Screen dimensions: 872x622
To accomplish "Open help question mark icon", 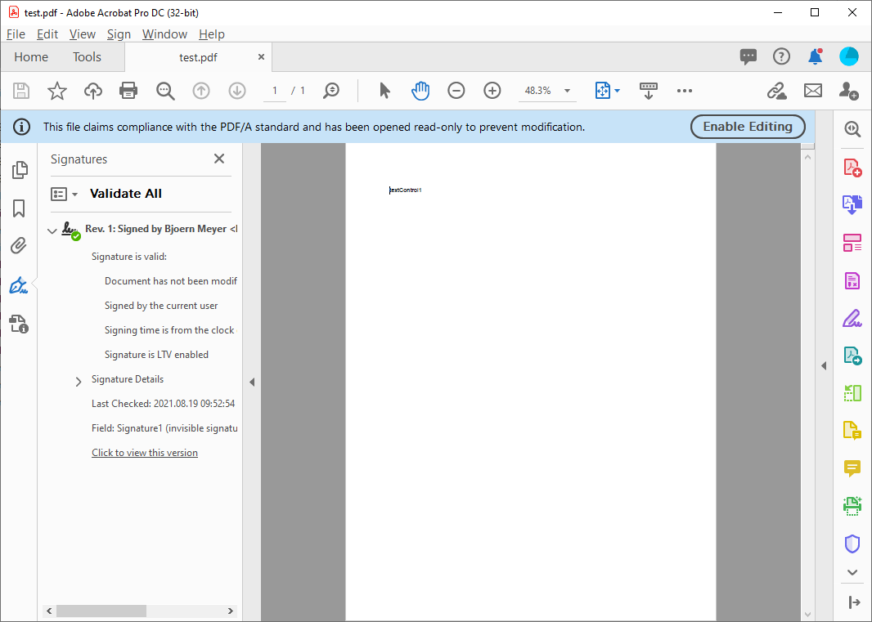I will [x=781, y=56].
